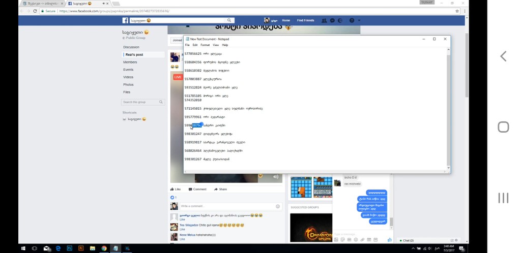This screenshot has height=253, width=521.
Task: Open Chrome's three-dot menu
Action: click(x=465, y=11)
